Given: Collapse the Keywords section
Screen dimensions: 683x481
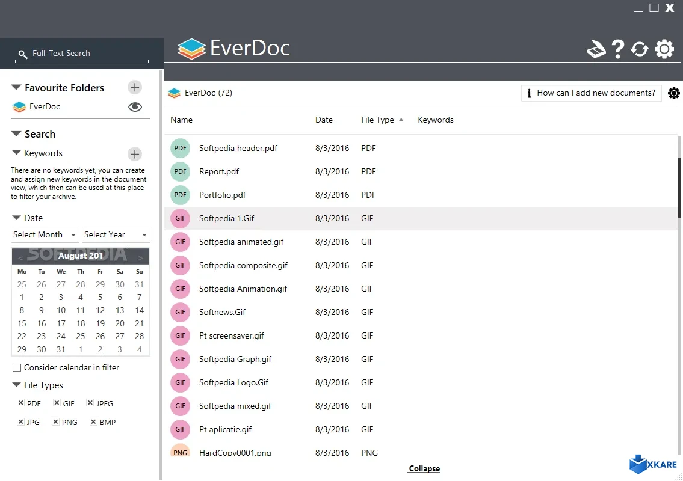Looking at the screenshot, I should pyautogui.click(x=17, y=153).
